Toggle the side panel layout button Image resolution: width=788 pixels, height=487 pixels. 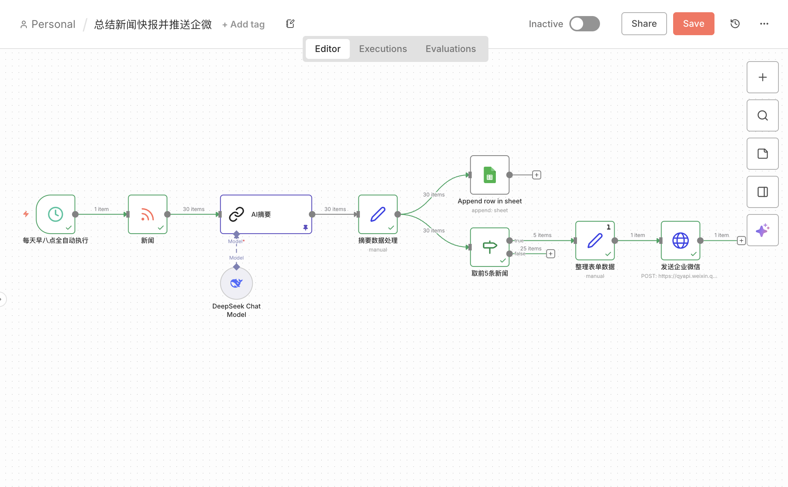point(762,192)
